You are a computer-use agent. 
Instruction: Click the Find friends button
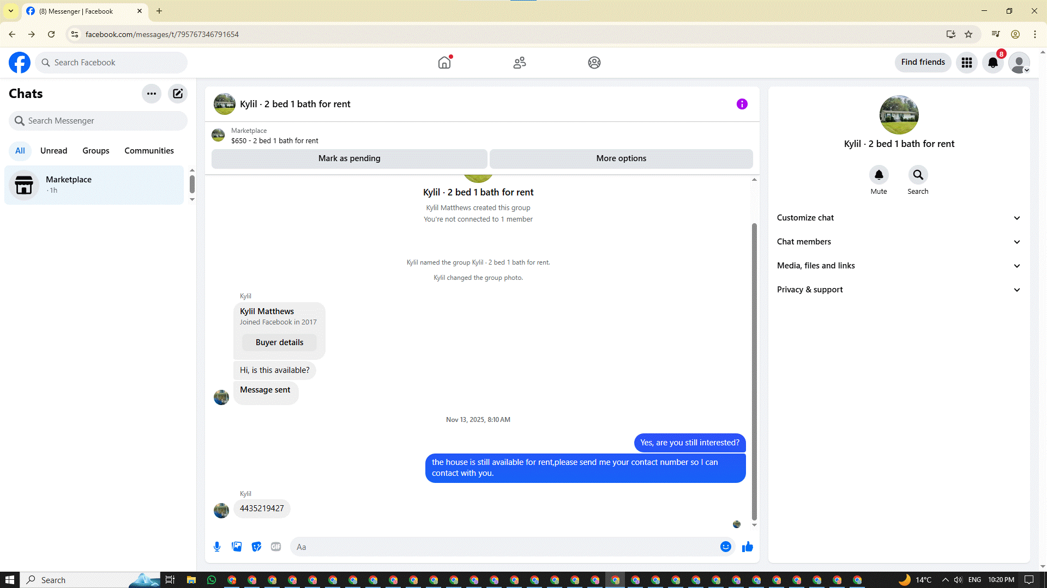click(x=923, y=62)
